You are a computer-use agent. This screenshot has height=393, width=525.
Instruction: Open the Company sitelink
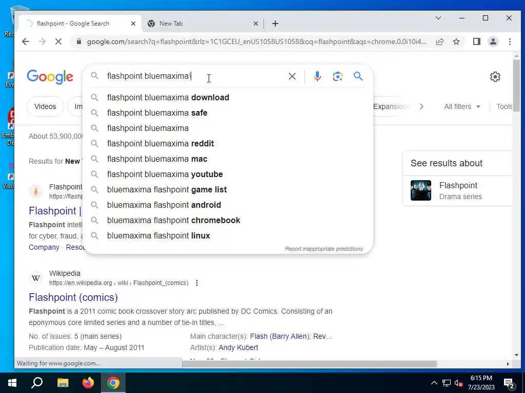[44, 247]
